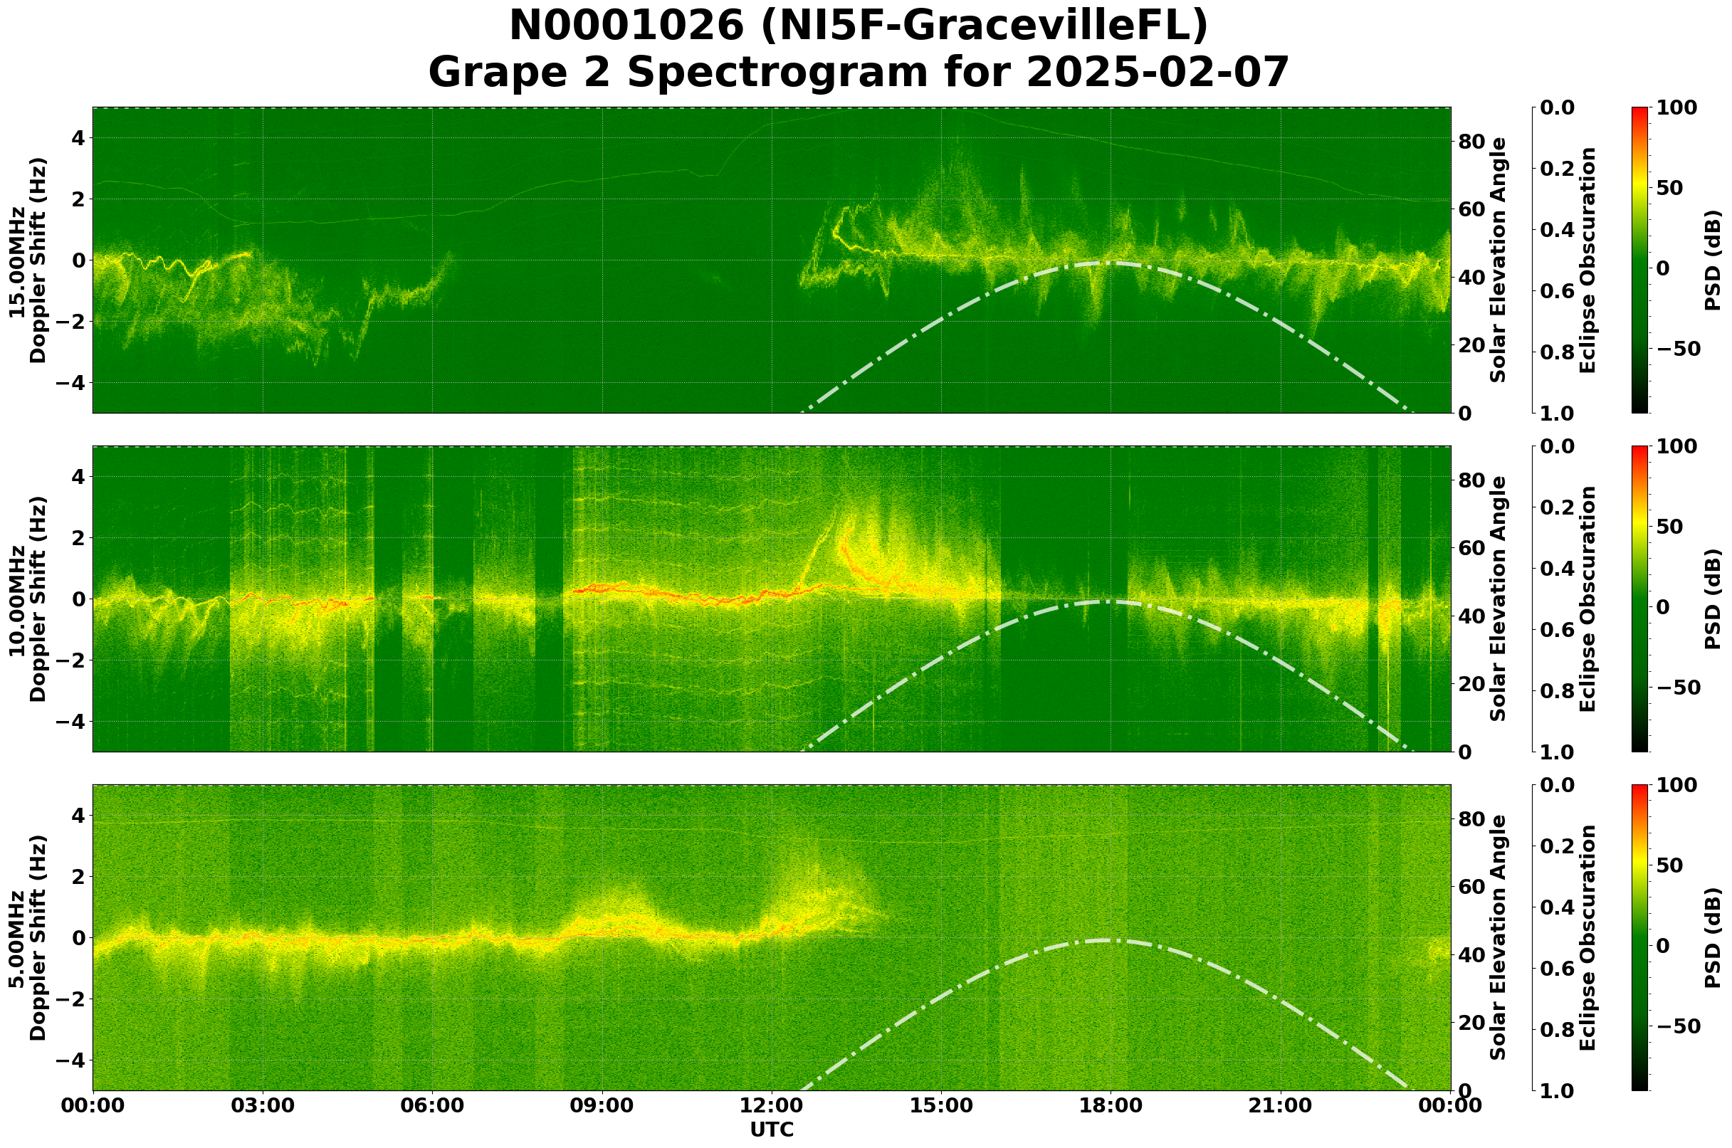1732x1148 pixels.
Task: Click the PSD colorbar of the 15.00MHz panel
Action: tap(1640, 260)
